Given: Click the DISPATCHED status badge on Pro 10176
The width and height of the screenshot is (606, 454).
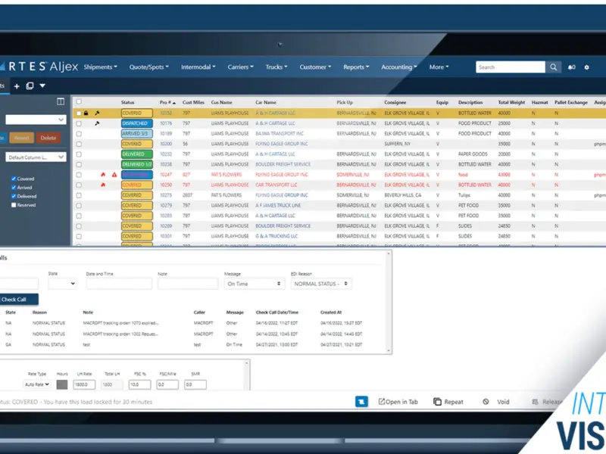Looking at the screenshot, I should tap(137, 123).
